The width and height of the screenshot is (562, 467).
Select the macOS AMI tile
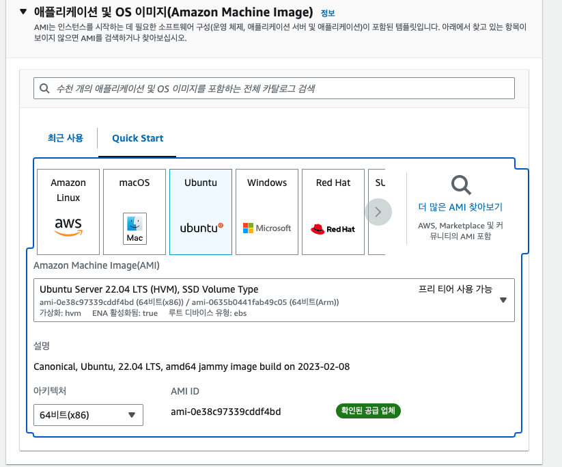tap(135, 212)
